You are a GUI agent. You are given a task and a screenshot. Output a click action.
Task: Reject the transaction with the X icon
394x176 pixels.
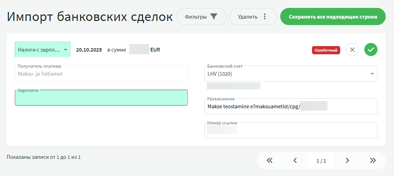point(352,49)
